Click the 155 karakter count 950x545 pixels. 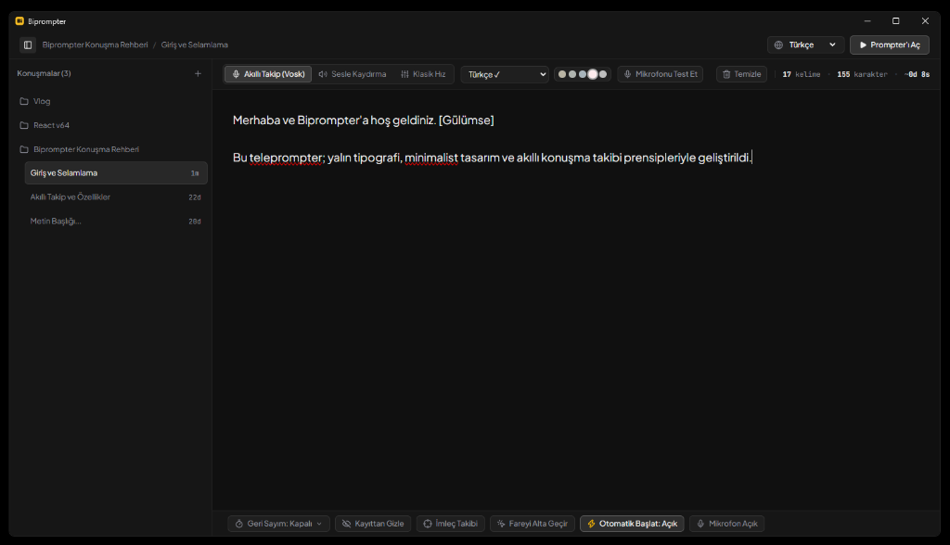click(862, 74)
